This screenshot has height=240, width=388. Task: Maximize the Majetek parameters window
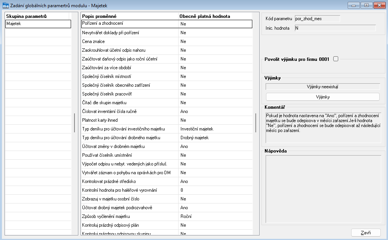coord(366,5)
